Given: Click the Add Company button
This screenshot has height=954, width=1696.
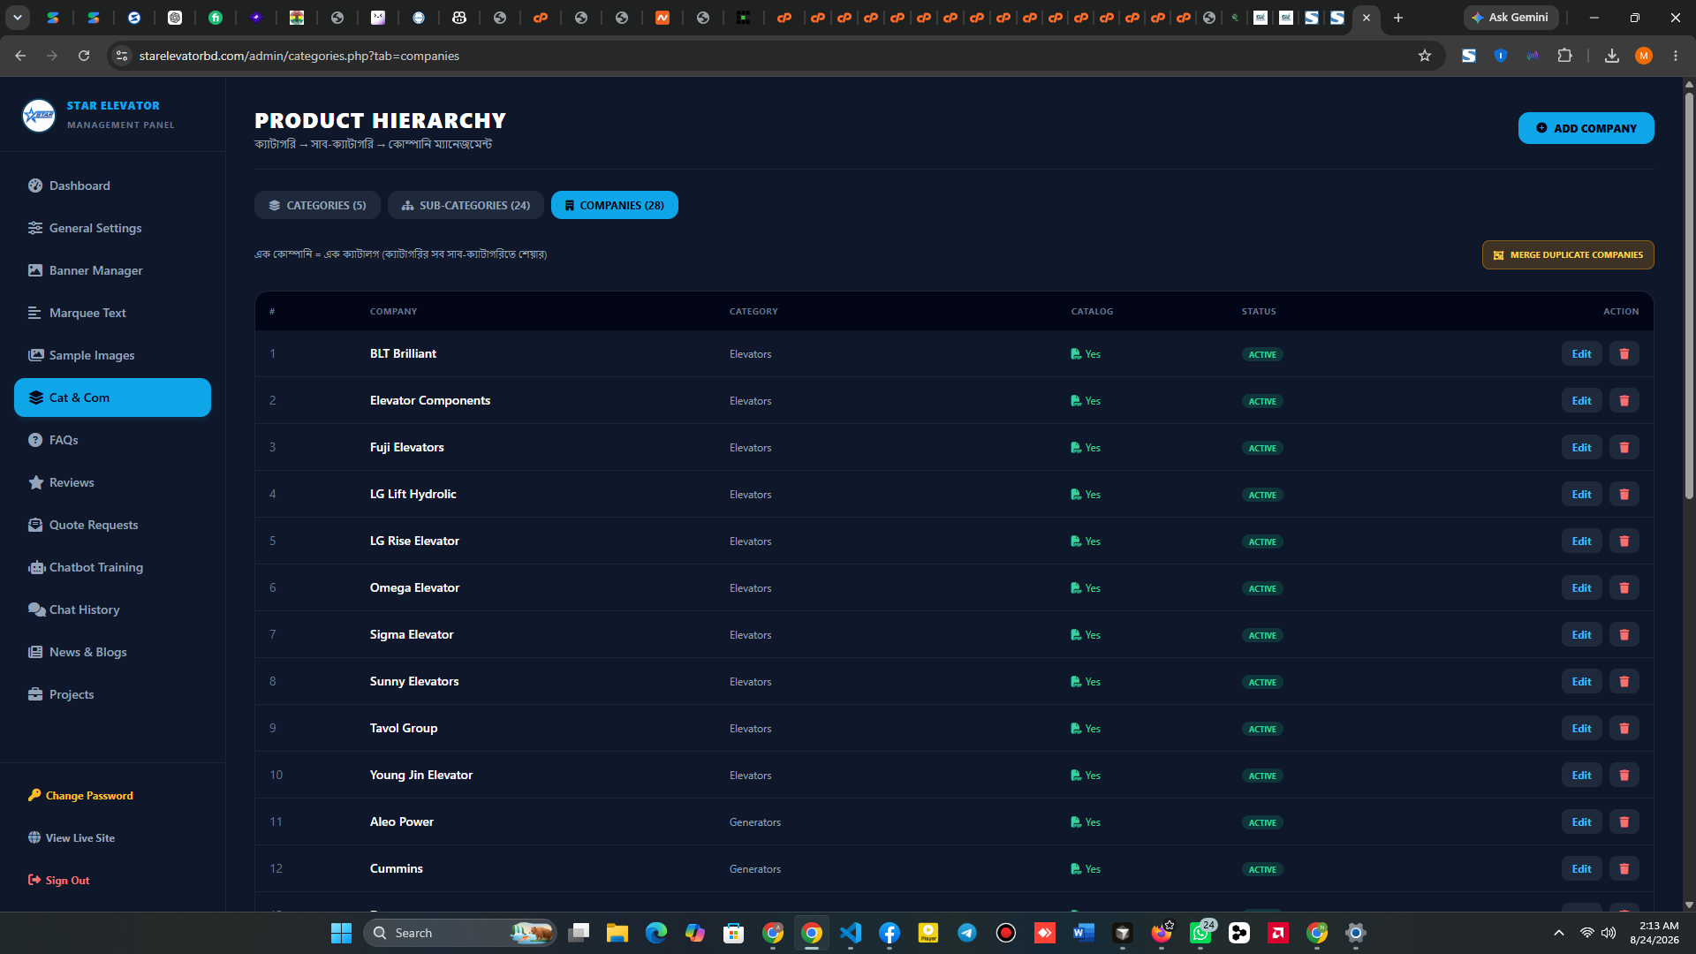Looking at the screenshot, I should click(1586, 128).
